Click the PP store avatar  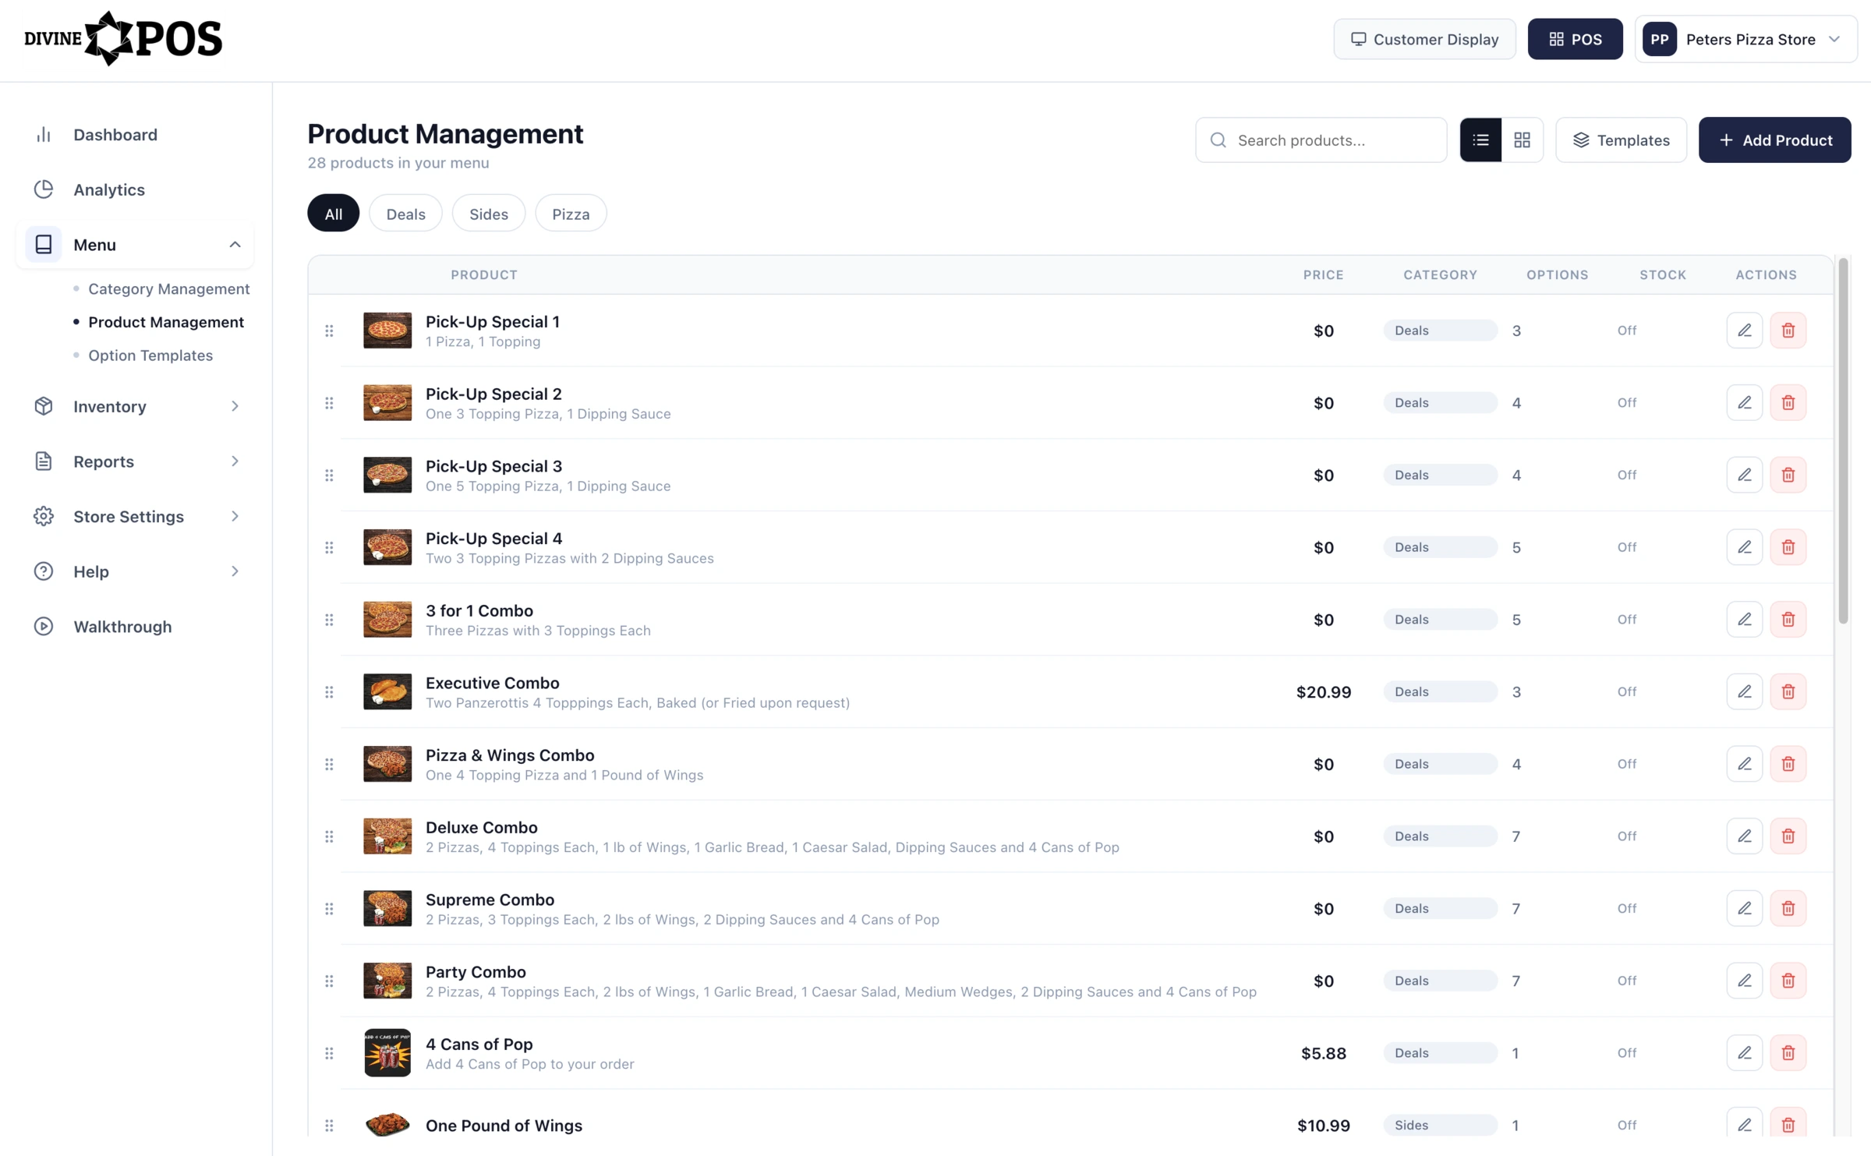1659,39
